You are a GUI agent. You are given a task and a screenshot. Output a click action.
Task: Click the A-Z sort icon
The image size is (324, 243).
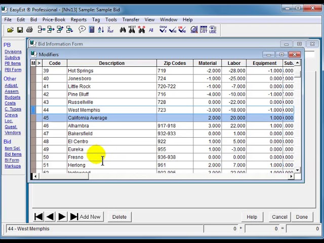101,30
